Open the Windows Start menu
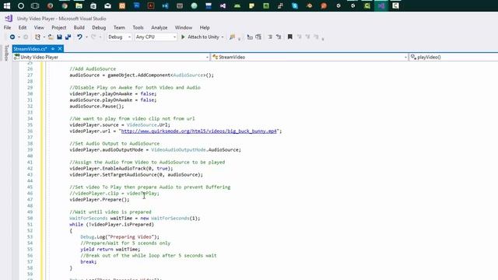This screenshot has height=280, width=498. tap(7, 5)
